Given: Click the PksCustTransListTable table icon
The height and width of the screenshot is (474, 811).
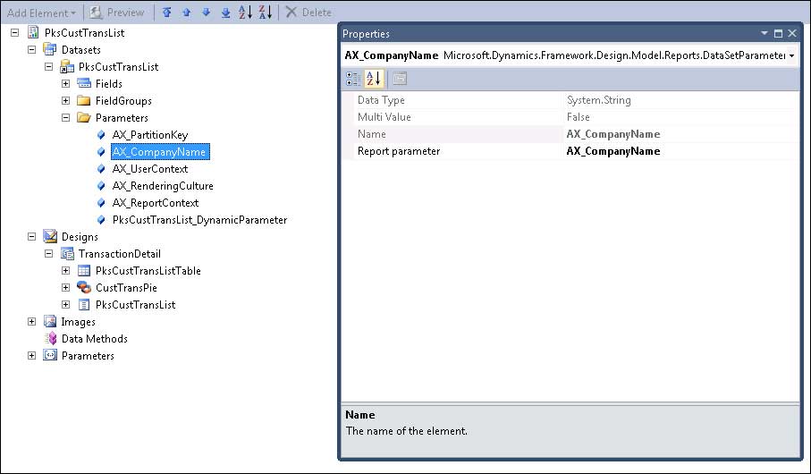Looking at the screenshot, I should pyautogui.click(x=84, y=271).
